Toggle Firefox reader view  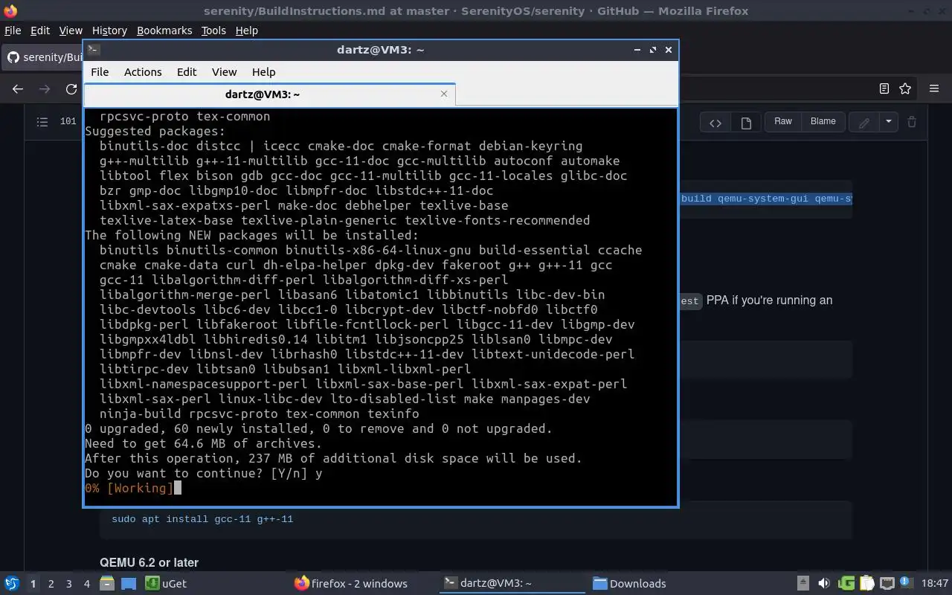[x=884, y=89]
